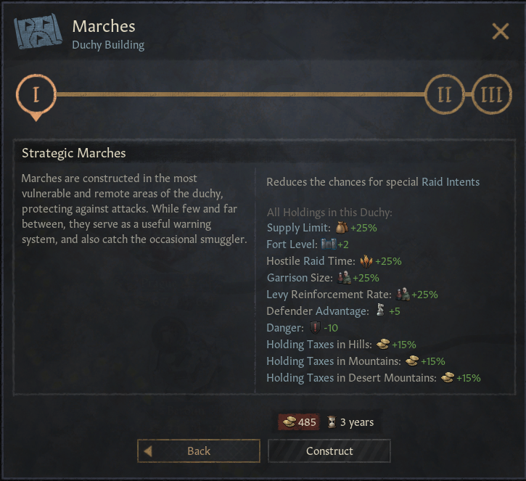Click the Garrison Size soldiers icon
The image size is (526, 481).
click(x=344, y=278)
